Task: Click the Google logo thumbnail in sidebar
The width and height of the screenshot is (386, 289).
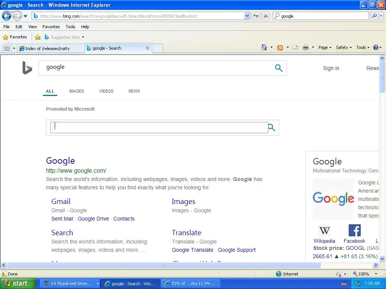Action: point(334,198)
